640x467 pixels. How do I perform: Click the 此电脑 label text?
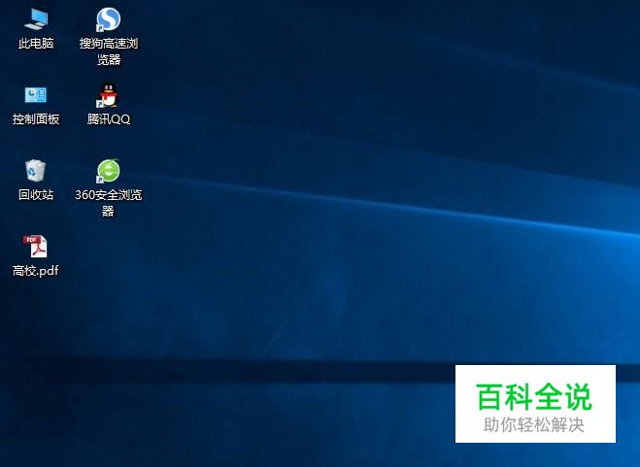coord(36,44)
